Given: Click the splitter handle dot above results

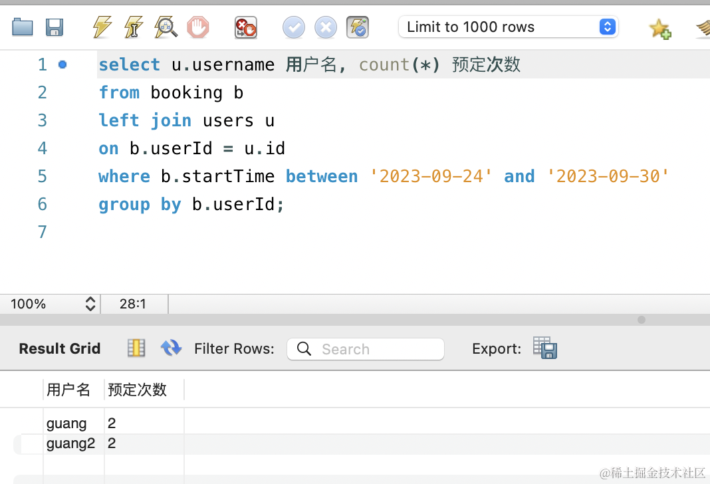Looking at the screenshot, I should pos(641,320).
